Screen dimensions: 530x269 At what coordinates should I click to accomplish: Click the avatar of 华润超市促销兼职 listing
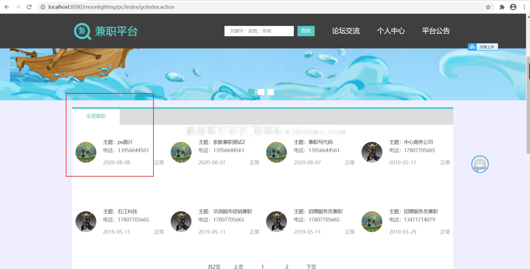181,221
